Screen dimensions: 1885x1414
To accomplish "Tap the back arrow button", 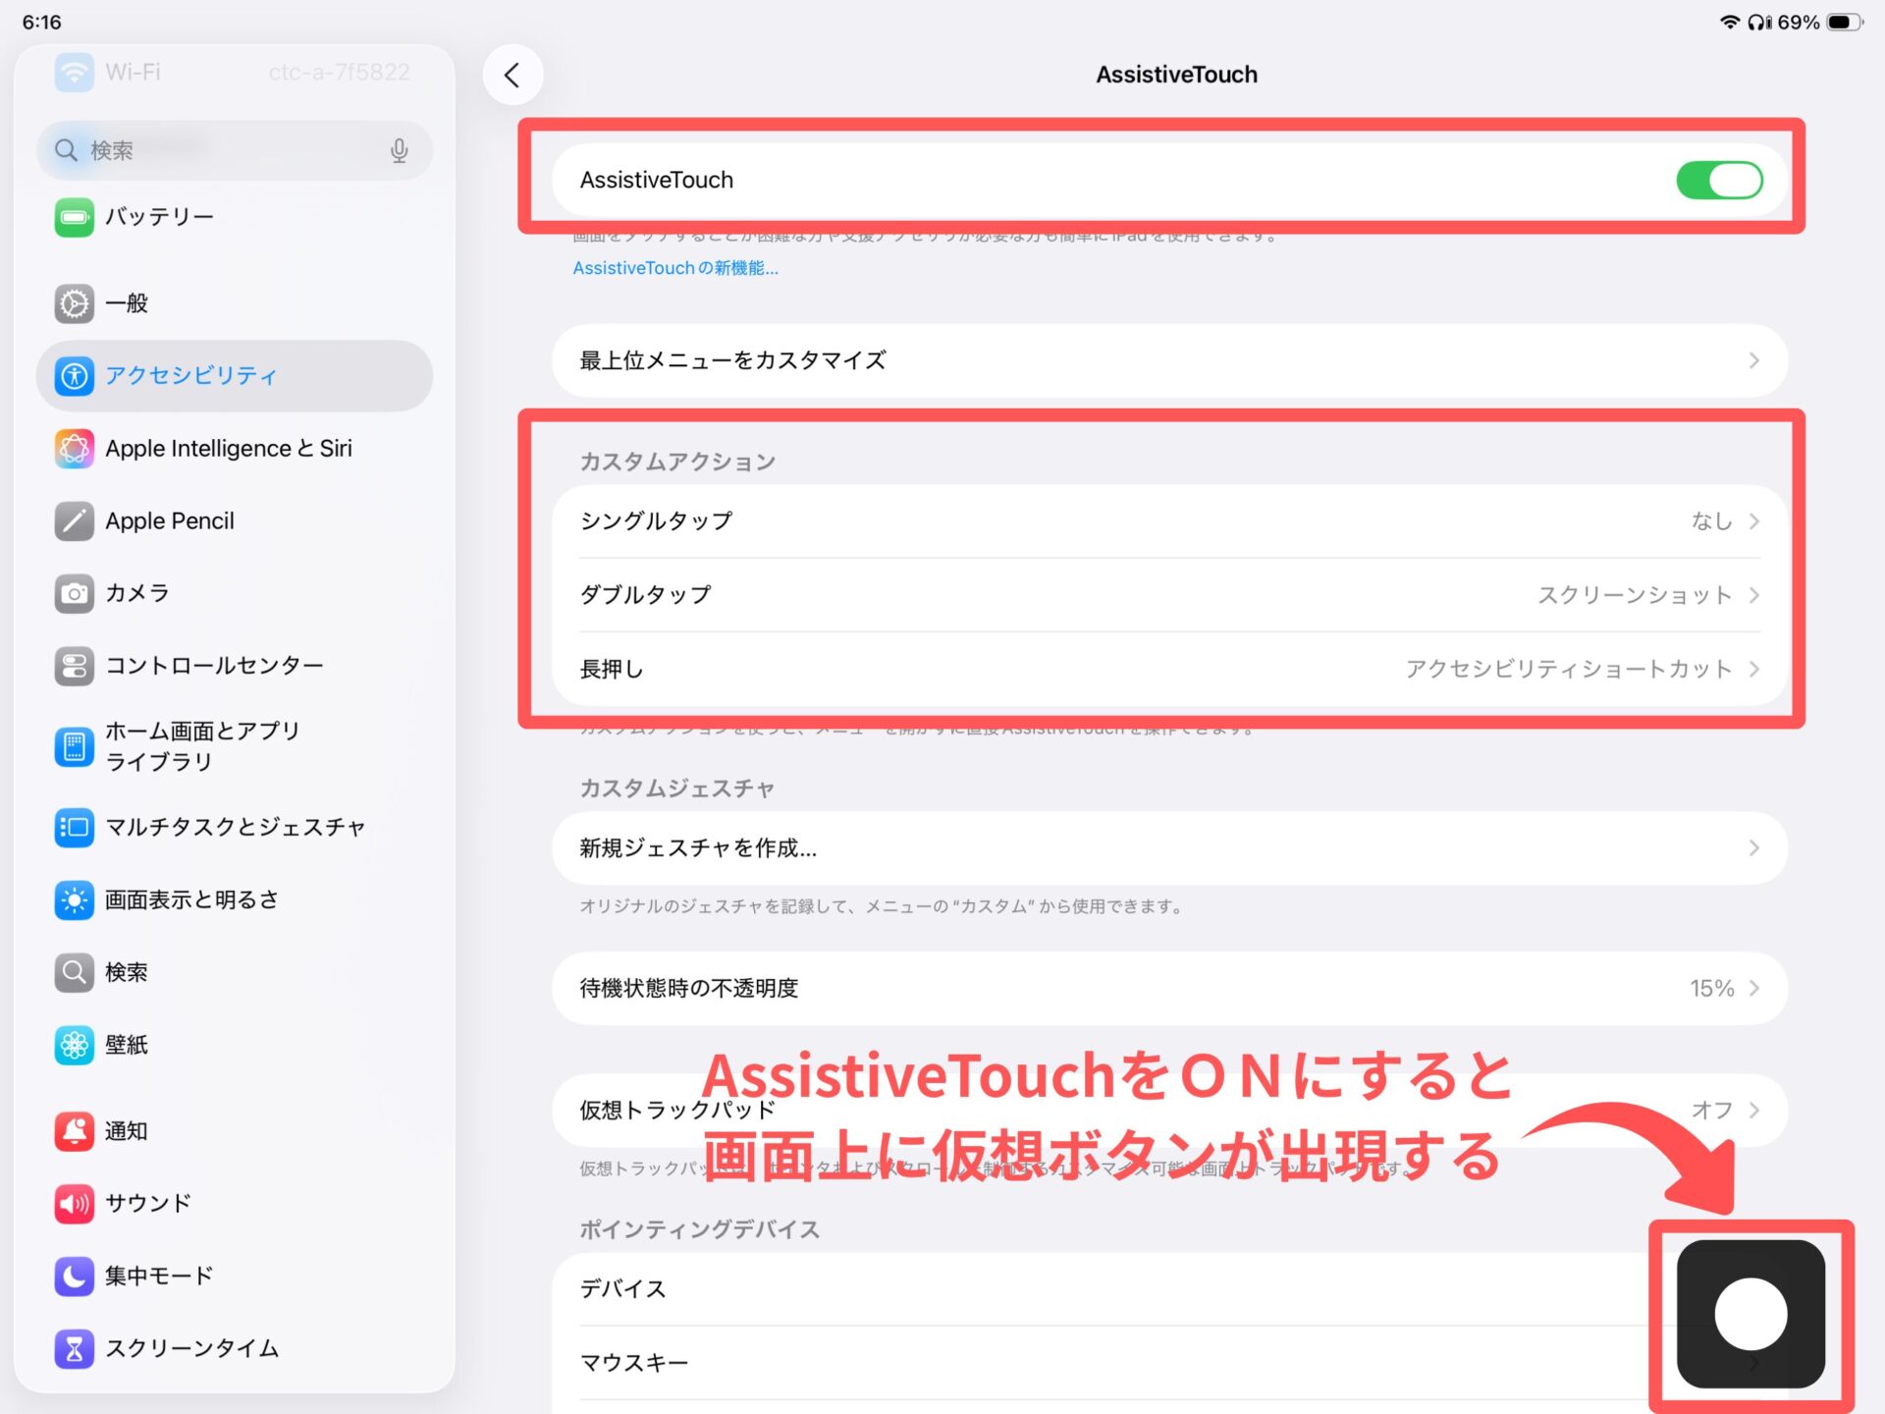I will 512,75.
